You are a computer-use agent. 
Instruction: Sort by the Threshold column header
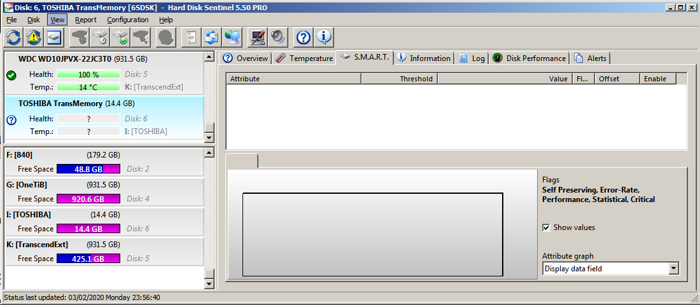tap(399, 79)
